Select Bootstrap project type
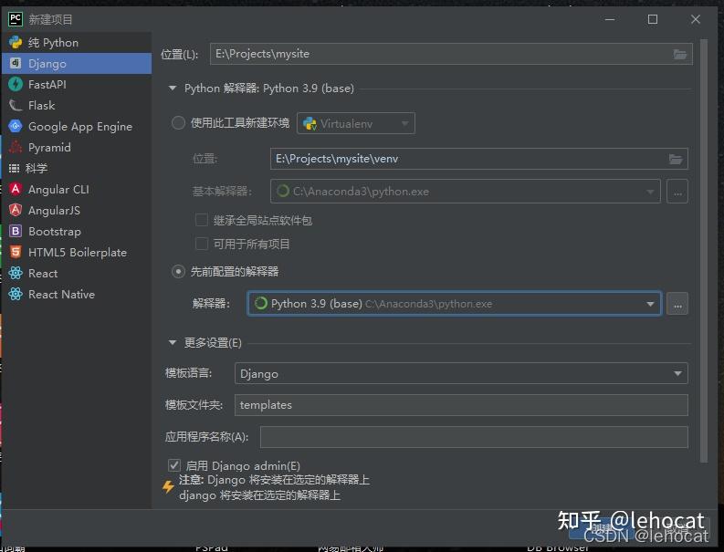The image size is (724, 552). pyautogui.click(x=77, y=231)
